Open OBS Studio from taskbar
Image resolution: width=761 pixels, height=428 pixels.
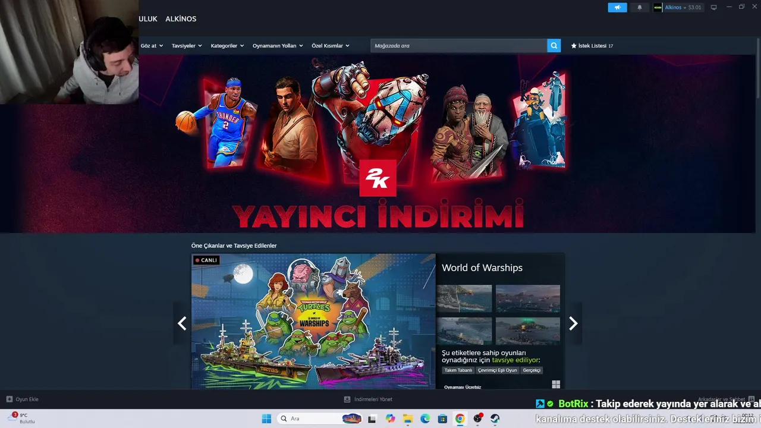[x=477, y=418]
